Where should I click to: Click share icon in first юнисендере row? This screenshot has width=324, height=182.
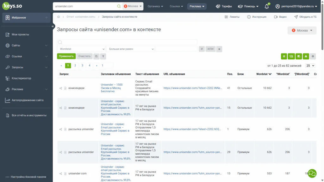pos(60,88)
